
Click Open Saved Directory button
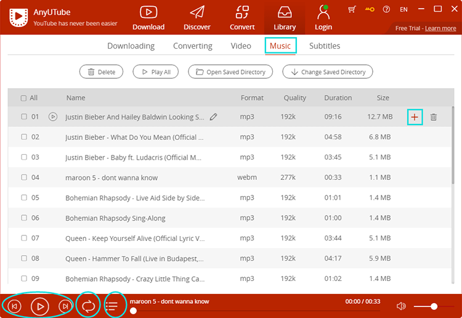(230, 72)
